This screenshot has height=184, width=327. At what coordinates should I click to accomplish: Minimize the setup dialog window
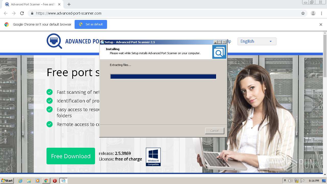[x=215, y=42]
